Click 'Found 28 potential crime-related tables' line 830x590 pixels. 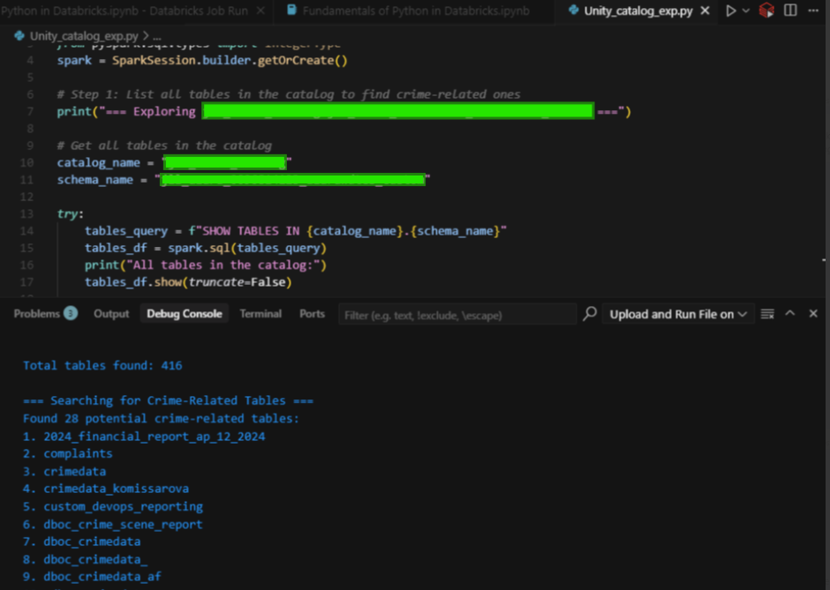161,419
